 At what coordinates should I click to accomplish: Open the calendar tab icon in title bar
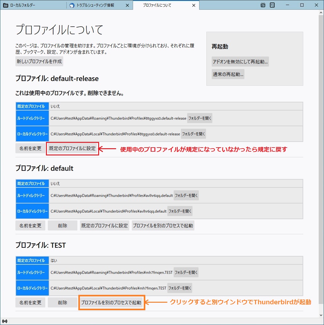pos(263,5)
